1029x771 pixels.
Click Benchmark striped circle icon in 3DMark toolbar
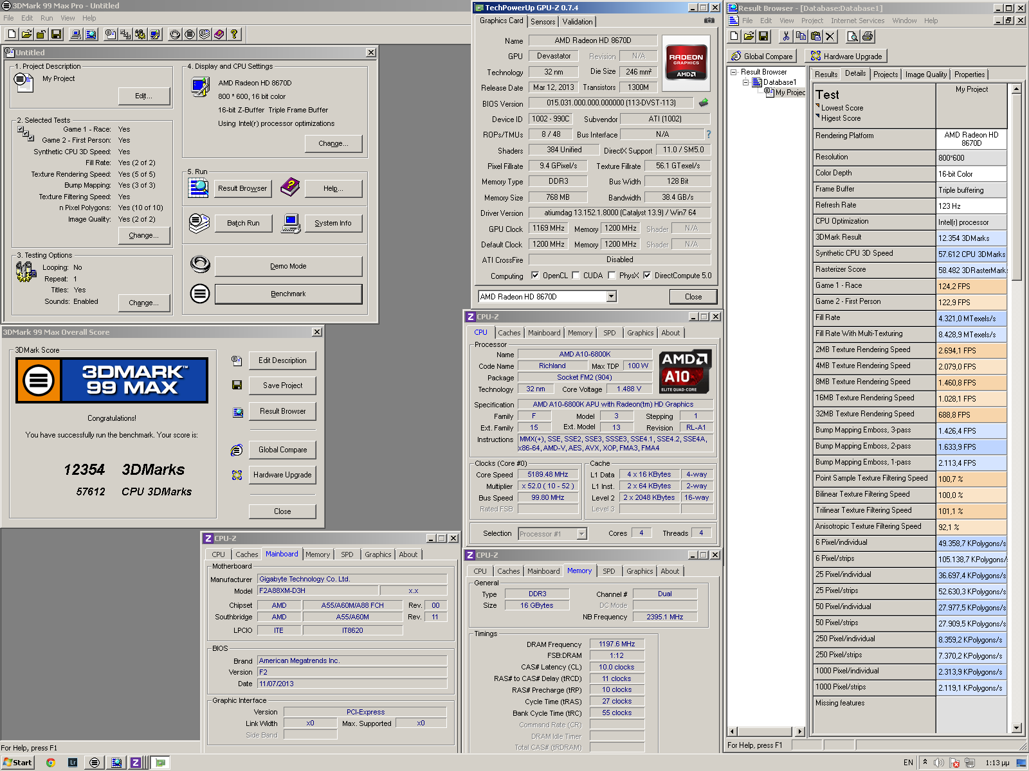click(190, 34)
